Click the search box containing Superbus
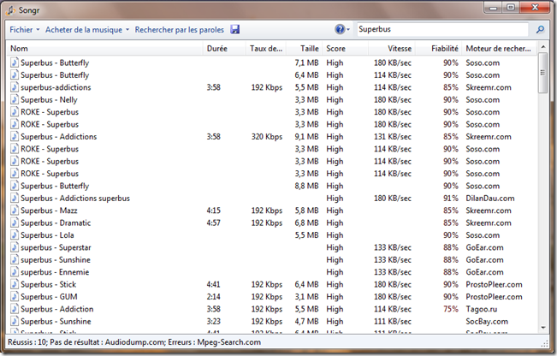 click(442, 29)
